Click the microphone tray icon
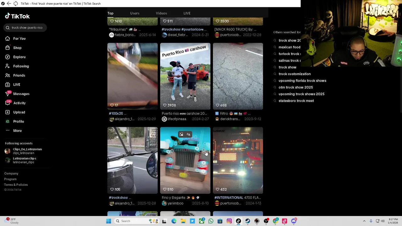Screen dimensions: 402x226 tap(371, 221)
